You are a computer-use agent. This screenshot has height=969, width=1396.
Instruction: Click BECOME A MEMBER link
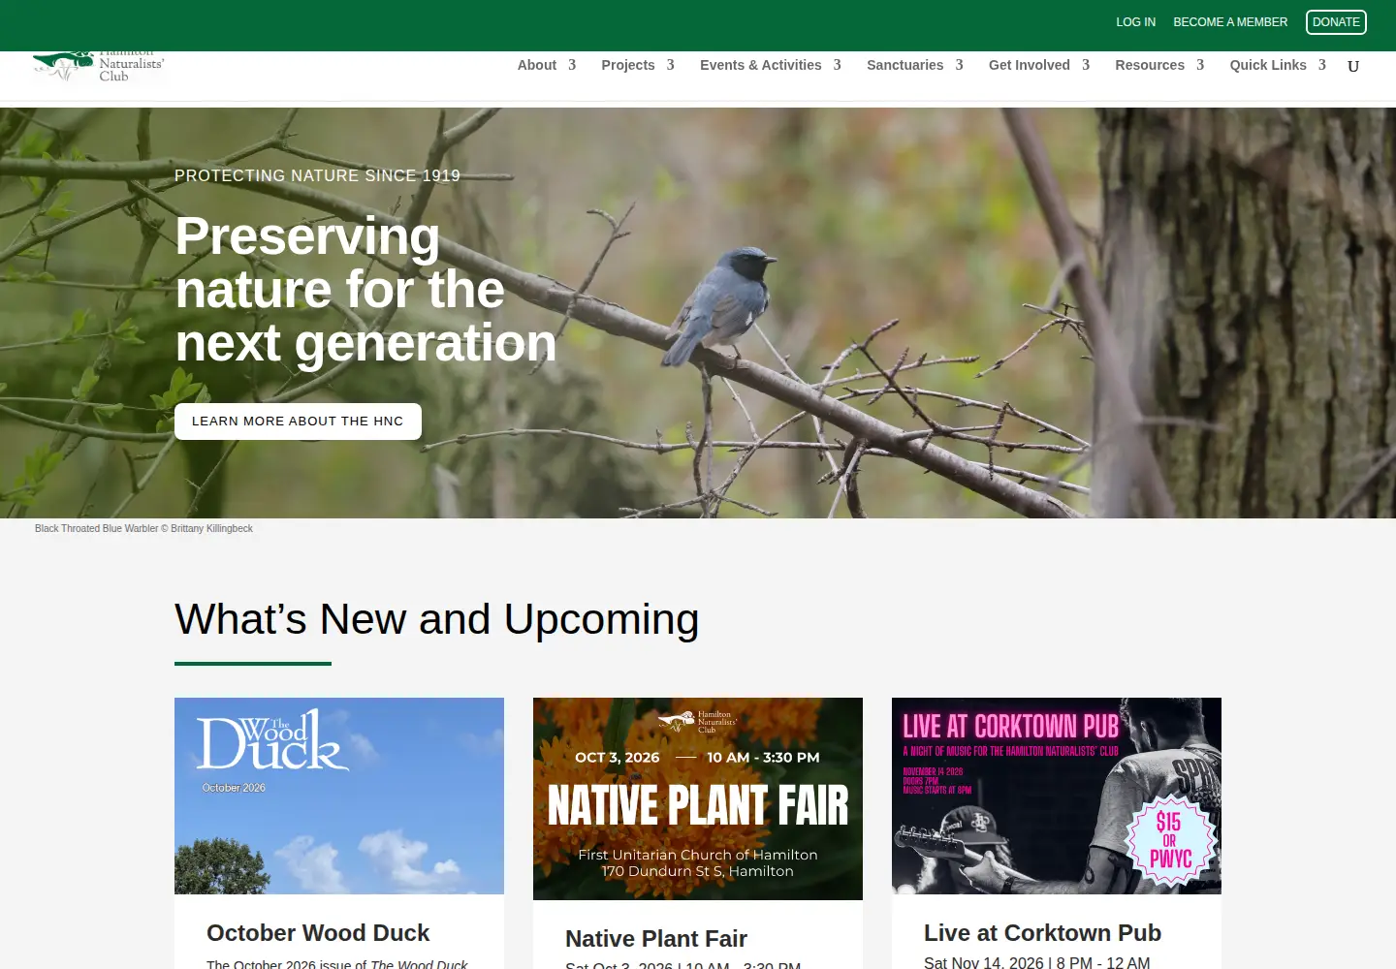(1230, 22)
